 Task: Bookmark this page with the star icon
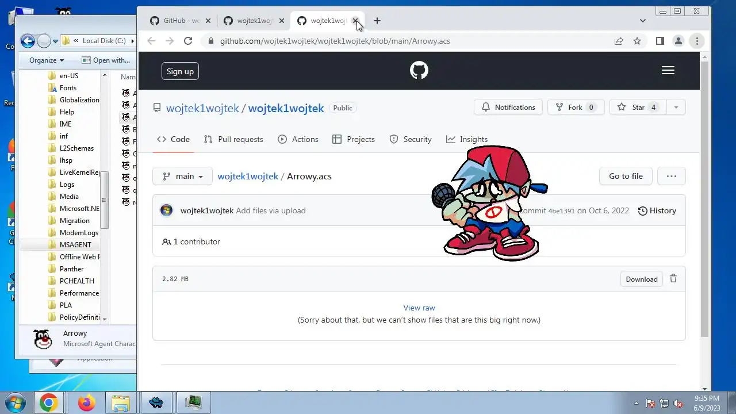click(x=637, y=41)
